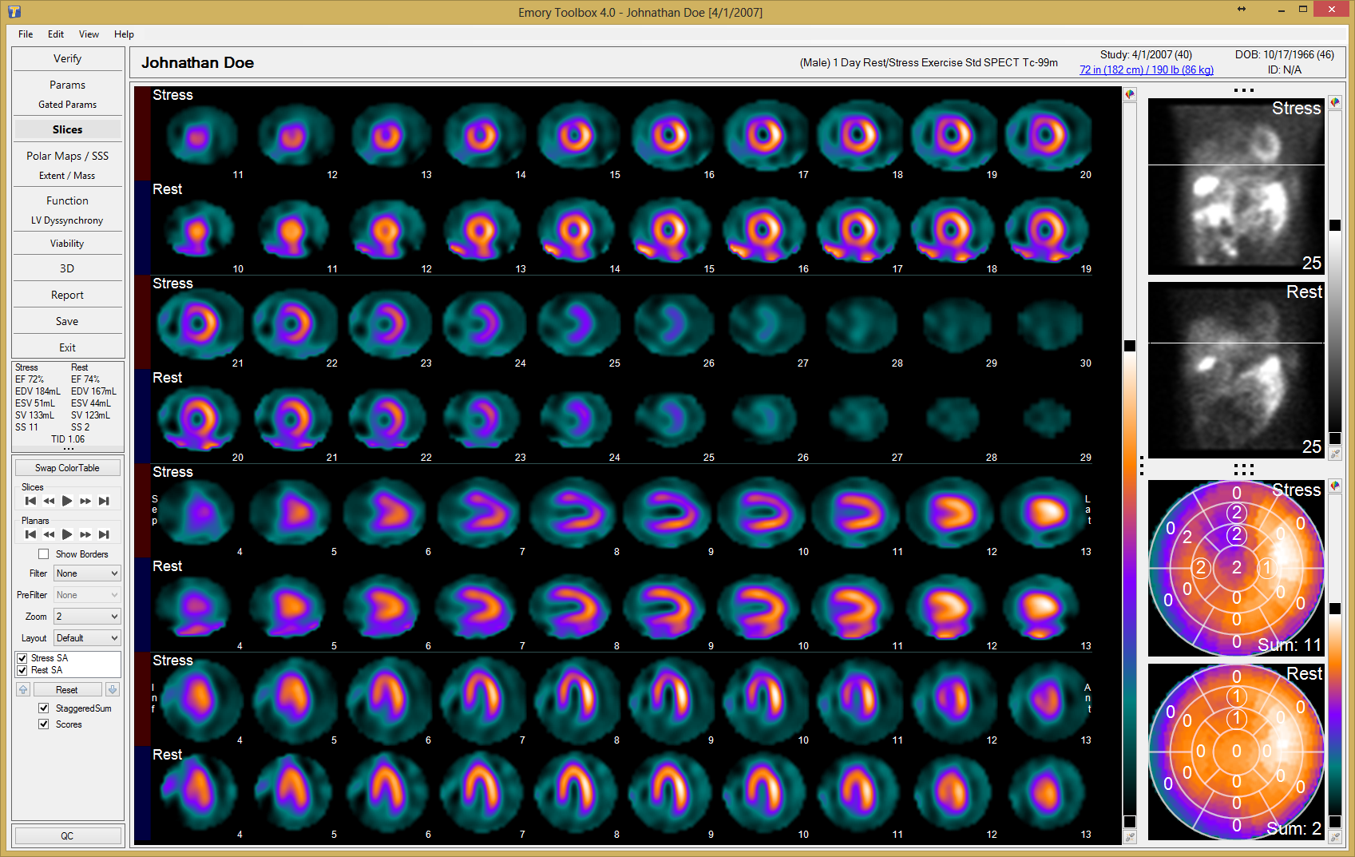
Task: Click upper threshold handle on slices color bar
Action: pyautogui.click(x=1130, y=346)
